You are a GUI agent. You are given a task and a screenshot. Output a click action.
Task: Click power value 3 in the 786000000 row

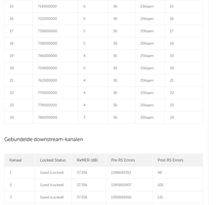[84, 117]
